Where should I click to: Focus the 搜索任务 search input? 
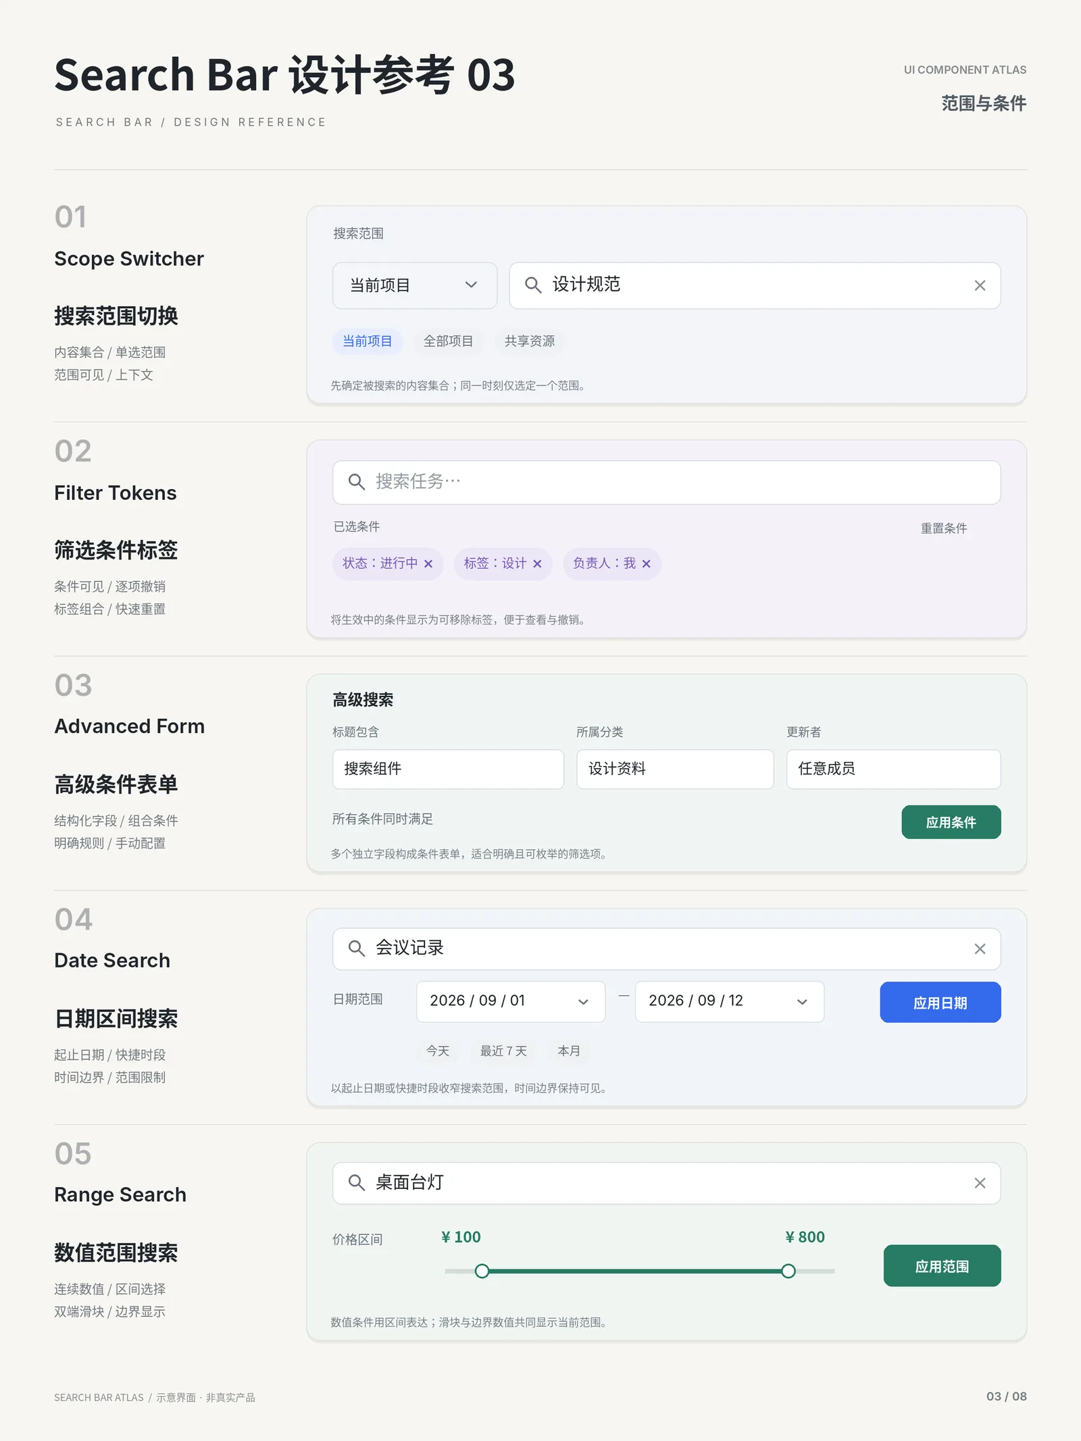[666, 482]
